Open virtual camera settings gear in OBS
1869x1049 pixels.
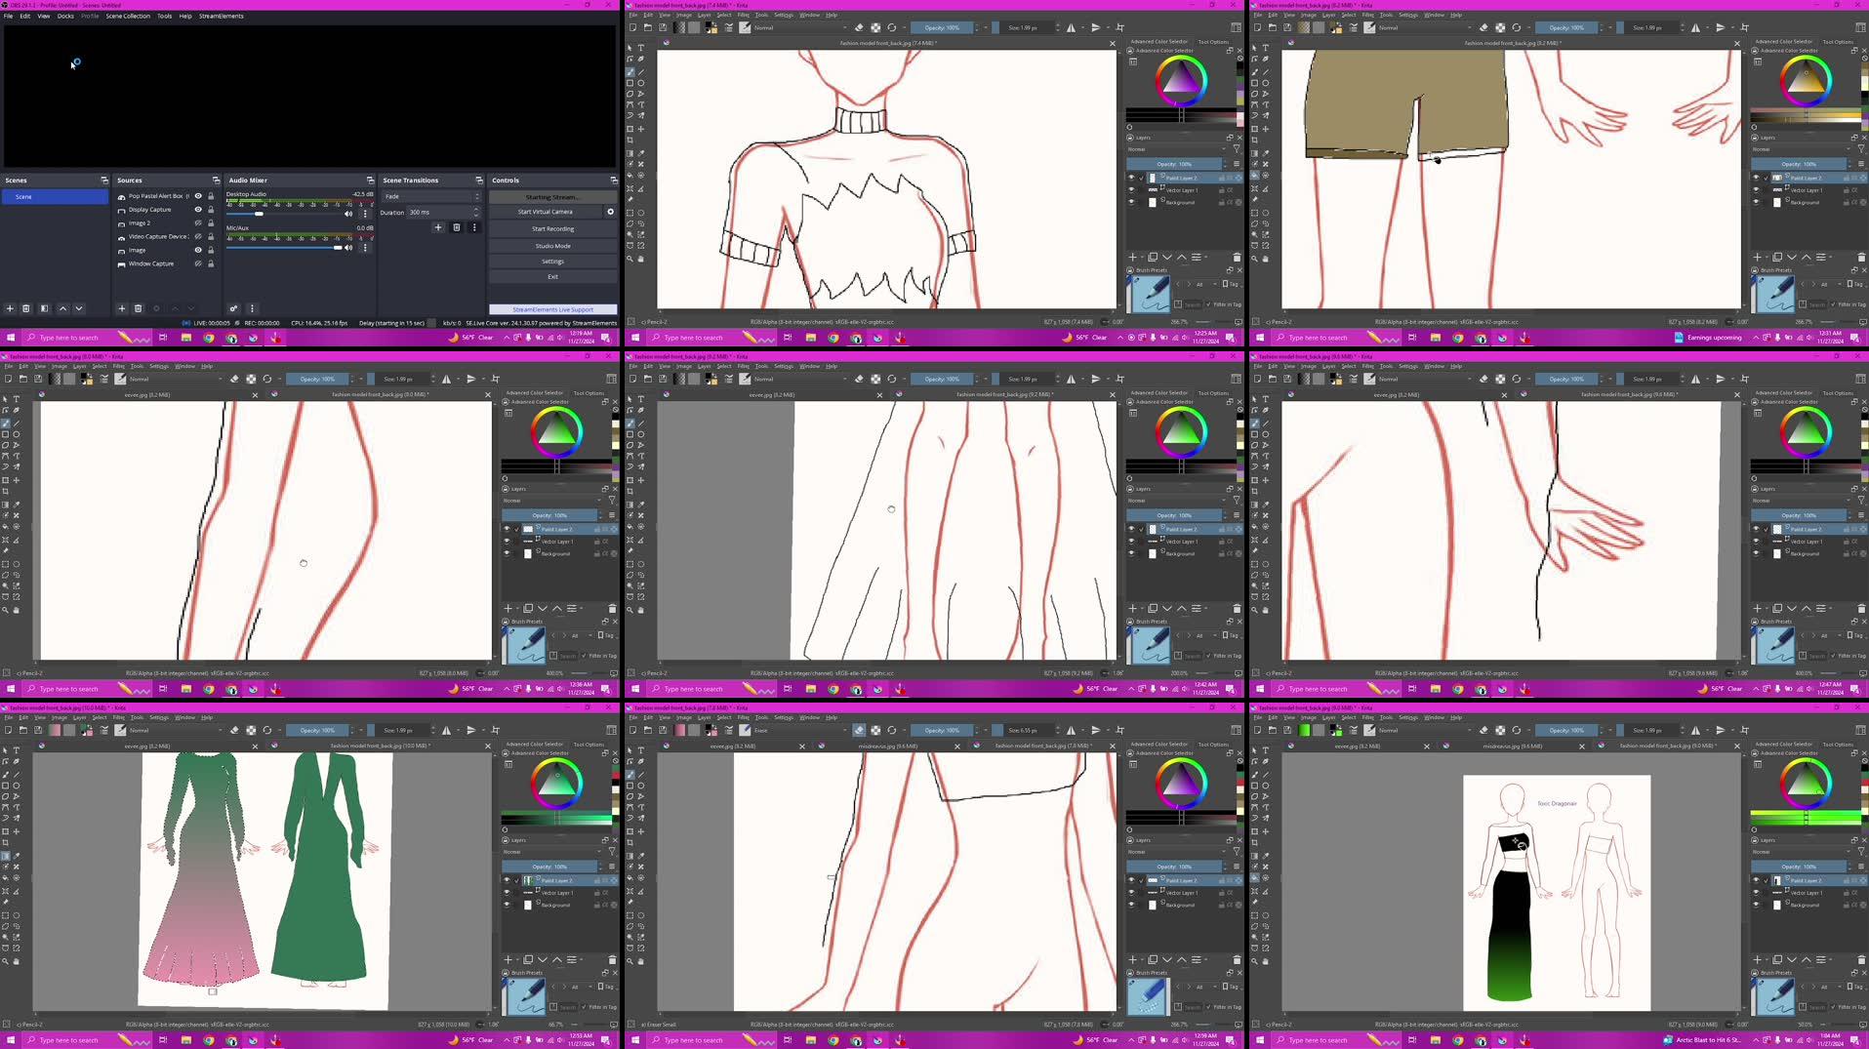[611, 212]
